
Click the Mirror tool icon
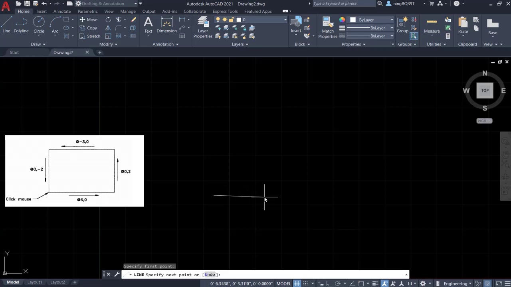[x=108, y=28]
